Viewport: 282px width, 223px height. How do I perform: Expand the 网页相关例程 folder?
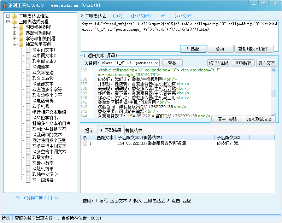(14, 27)
